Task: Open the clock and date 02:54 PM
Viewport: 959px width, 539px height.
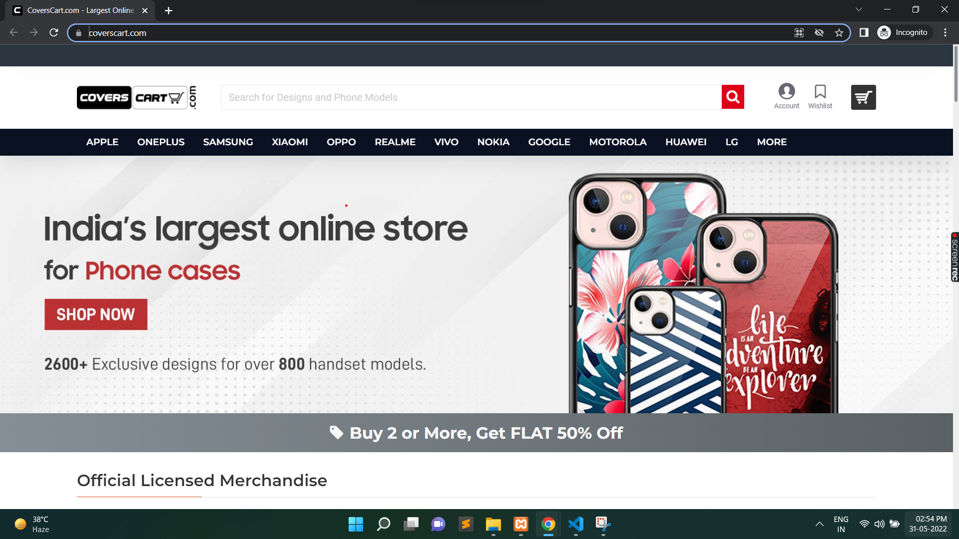Action: coord(929,524)
